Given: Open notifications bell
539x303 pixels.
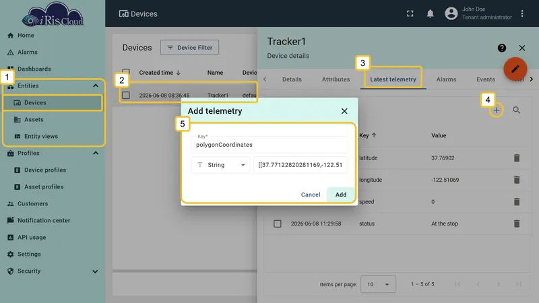Looking at the screenshot, I should point(430,13).
